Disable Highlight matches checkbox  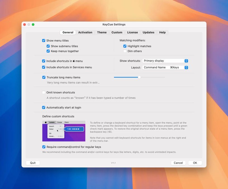[125, 46]
